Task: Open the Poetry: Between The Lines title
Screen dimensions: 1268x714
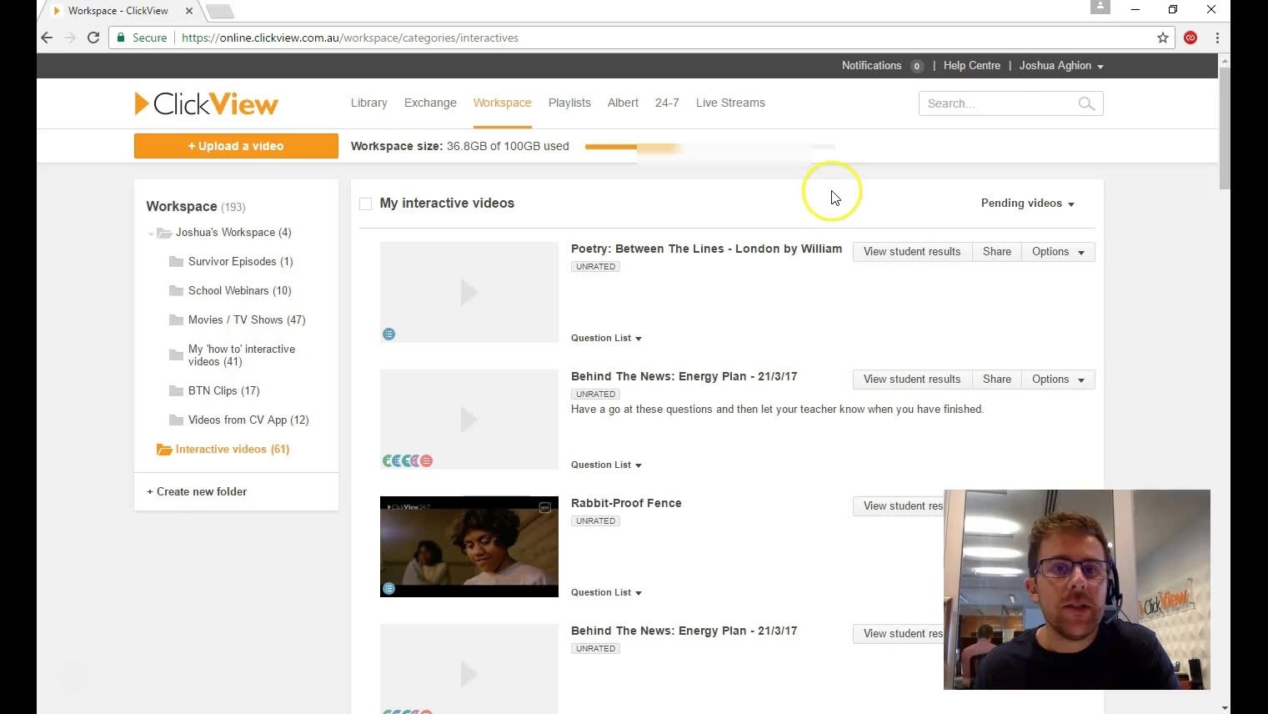Action: (x=706, y=249)
